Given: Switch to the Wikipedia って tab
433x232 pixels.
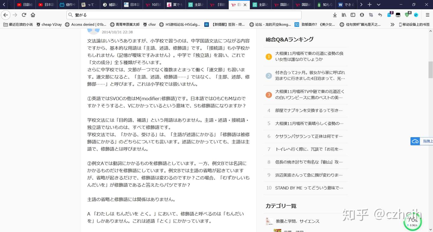Looking at the screenshot, I should (x=90, y=5).
